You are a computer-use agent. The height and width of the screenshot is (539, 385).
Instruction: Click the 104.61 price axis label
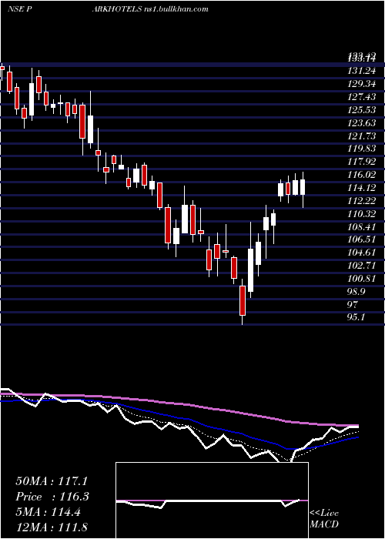pyautogui.click(x=362, y=253)
